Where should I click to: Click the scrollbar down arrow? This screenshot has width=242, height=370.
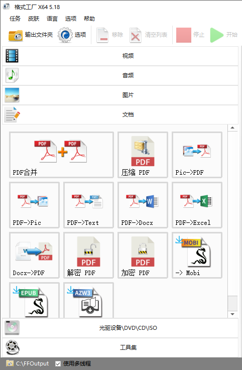coord(232,314)
